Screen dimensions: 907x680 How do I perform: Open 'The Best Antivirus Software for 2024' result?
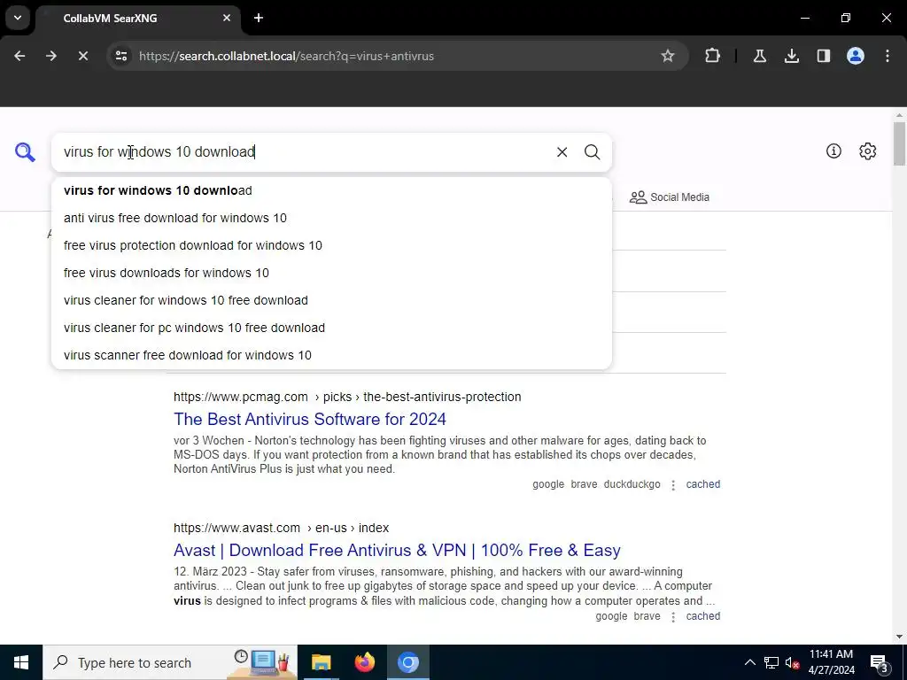coord(310,419)
